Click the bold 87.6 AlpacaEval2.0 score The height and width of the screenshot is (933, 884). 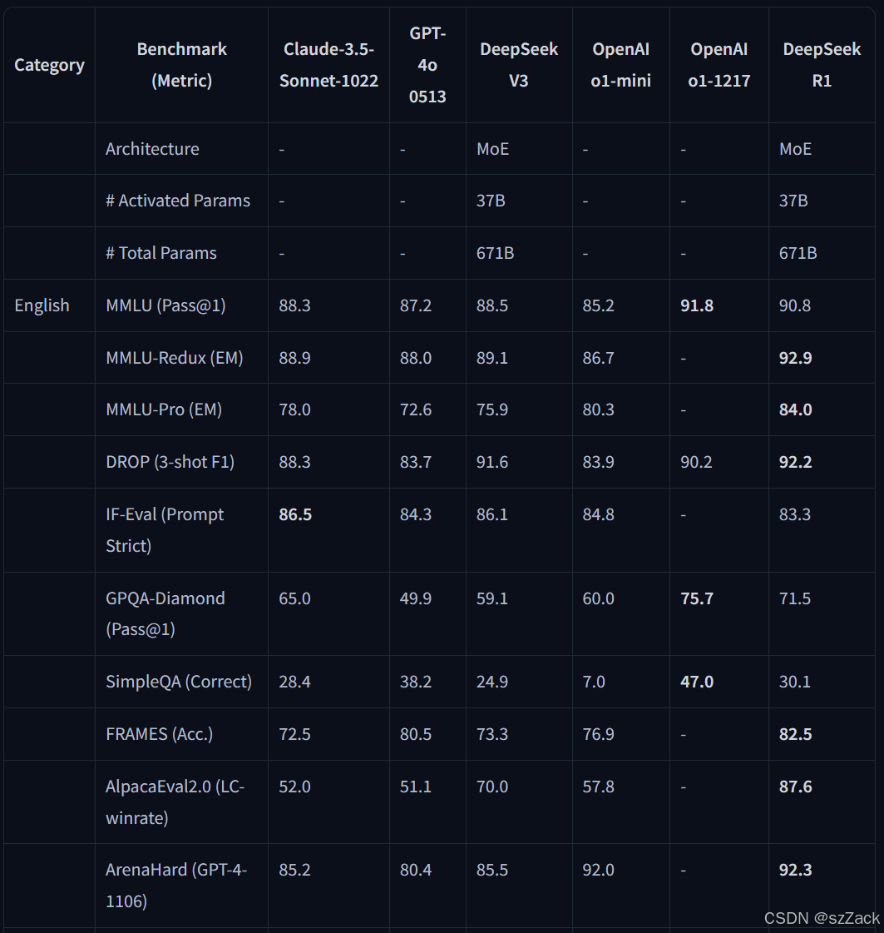[x=795, y=787]
